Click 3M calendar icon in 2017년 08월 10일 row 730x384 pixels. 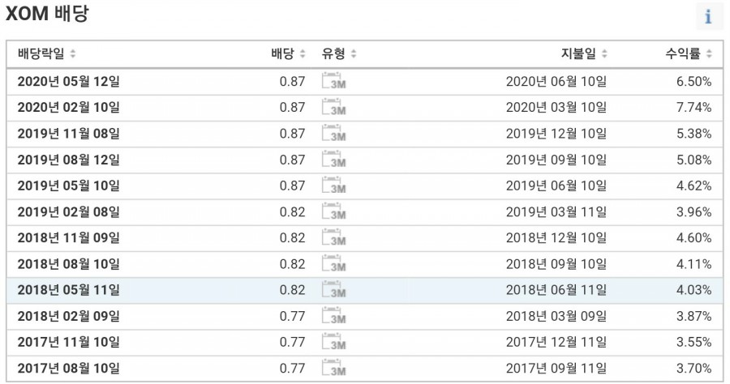pos(334,367)
